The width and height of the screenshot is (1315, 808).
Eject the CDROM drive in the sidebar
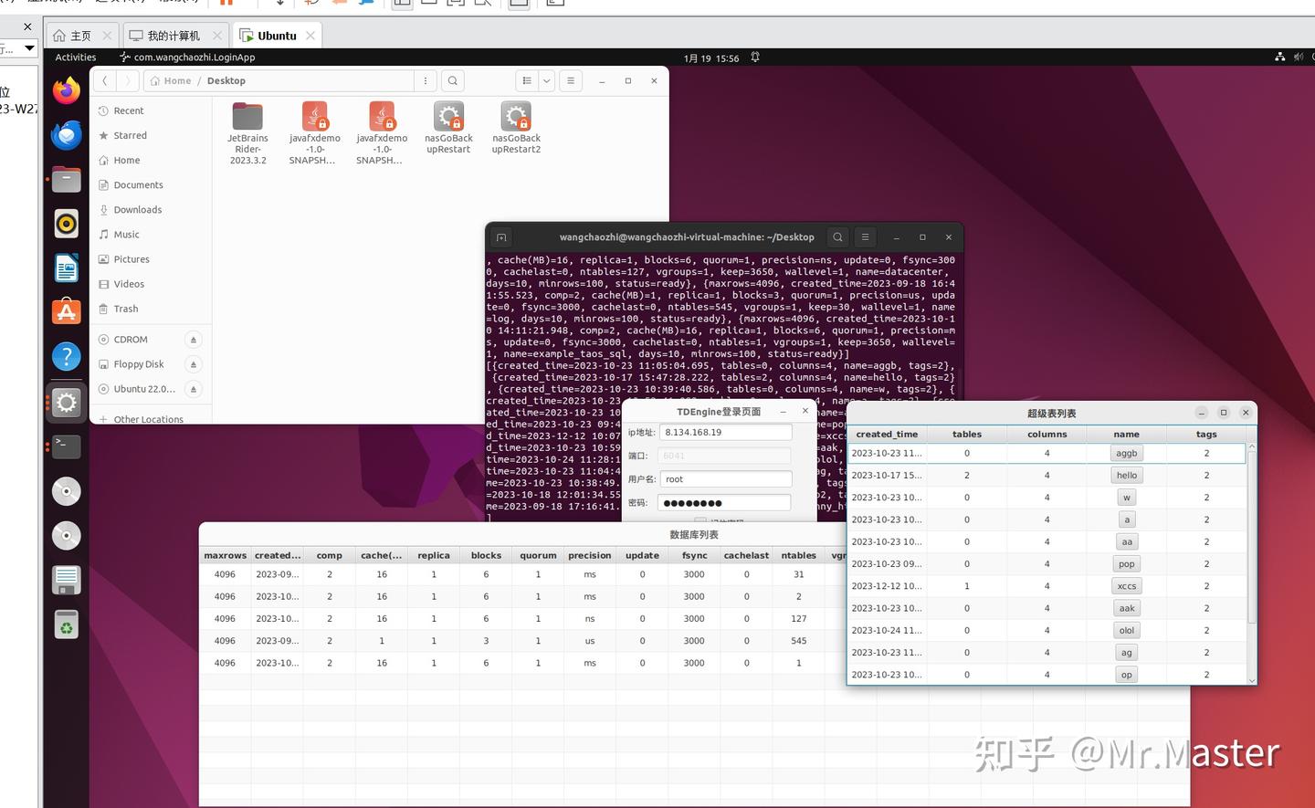pos(193,339)
